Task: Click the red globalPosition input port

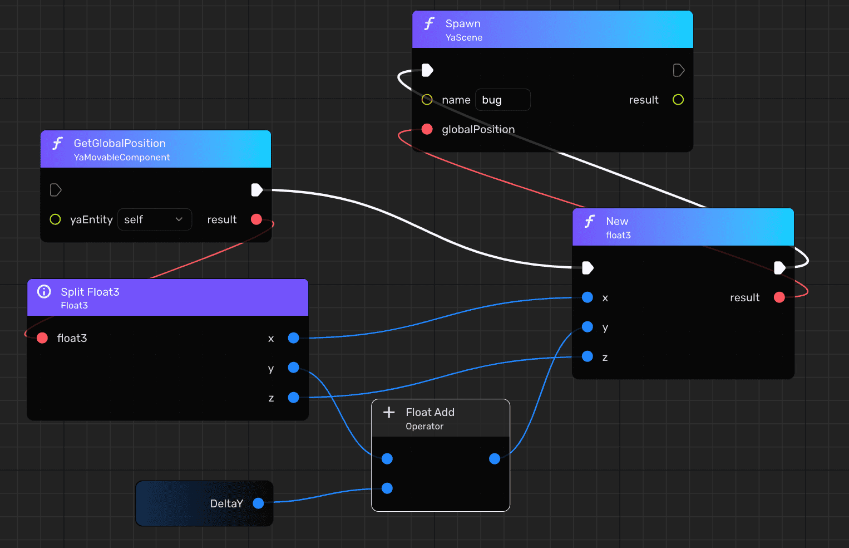Action: [x=427, y=129]
